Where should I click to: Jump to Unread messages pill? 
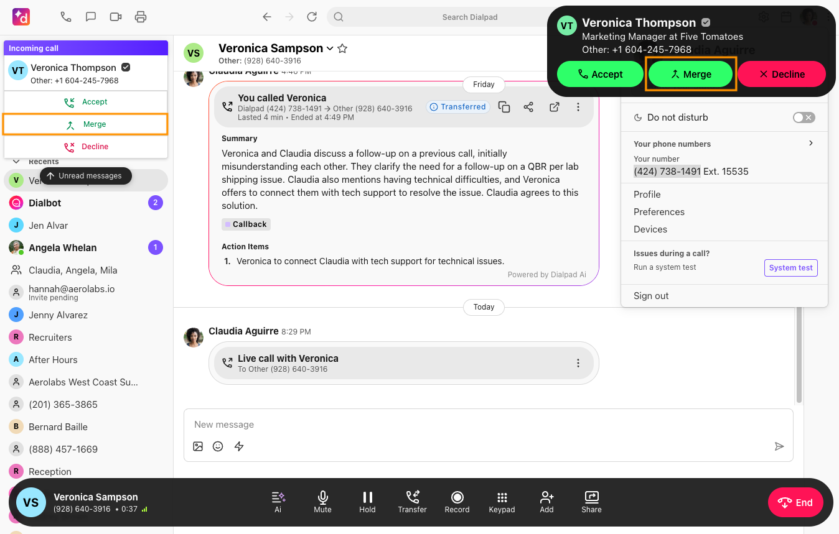pos(85,176)
